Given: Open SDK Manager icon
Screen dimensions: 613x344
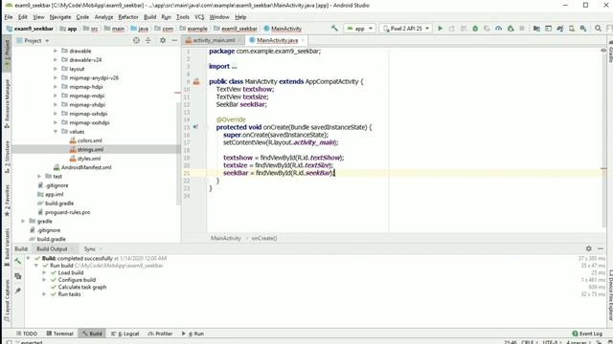Looking at the screenshot, I should [583, 29].
